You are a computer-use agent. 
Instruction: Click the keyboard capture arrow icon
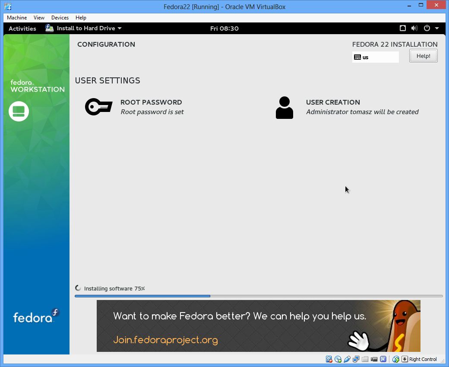[x=405, y=359]
